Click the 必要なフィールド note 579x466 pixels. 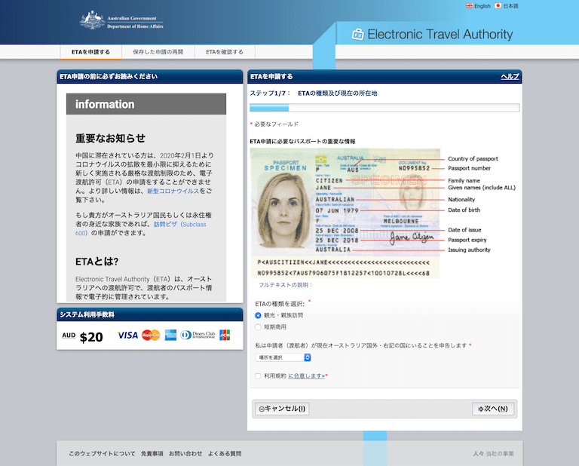click(276, 124)
